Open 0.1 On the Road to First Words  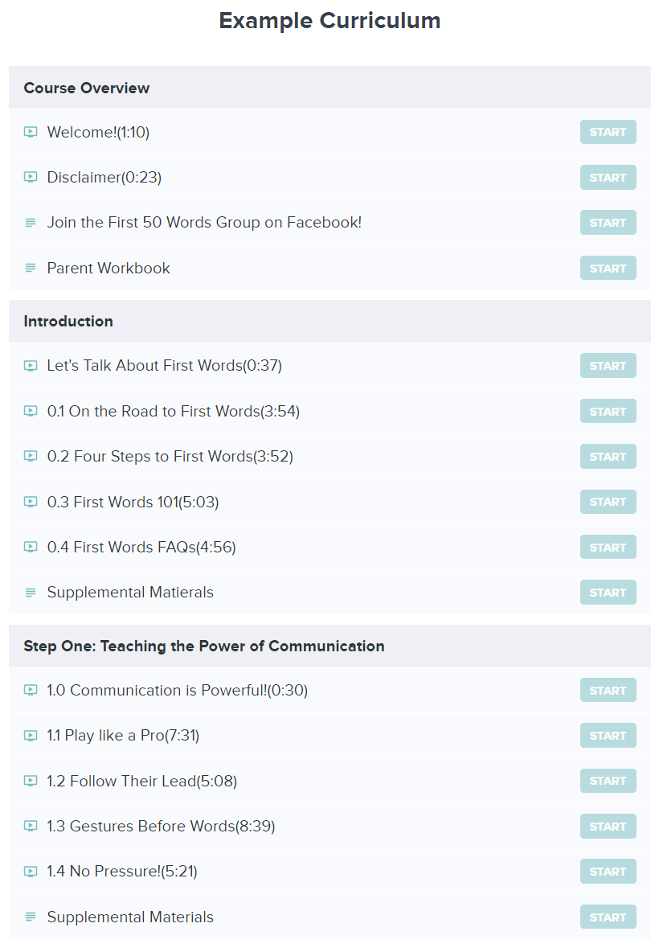click(x=174, y=411)
